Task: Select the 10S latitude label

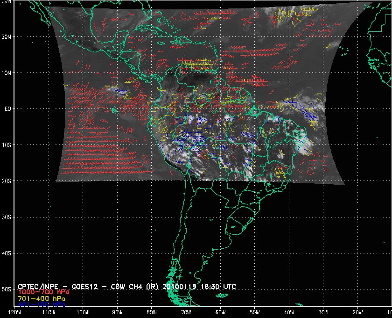Action: (7, 145)
